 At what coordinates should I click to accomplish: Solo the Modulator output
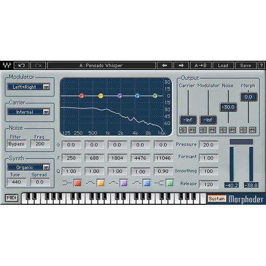203,130
